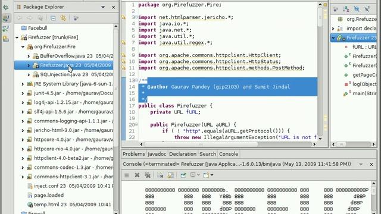The width and height of the screenshot is (381, 214).
Task: Collapse Firefuzzer class node in Outline
Action: click(333, 38)
